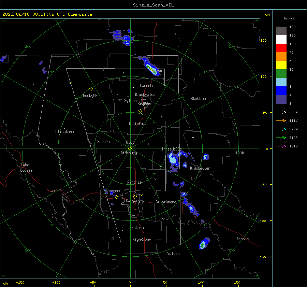This screenshot has height=287, width=307.
Task: Click the Innisfail town label
Action: 137,124
